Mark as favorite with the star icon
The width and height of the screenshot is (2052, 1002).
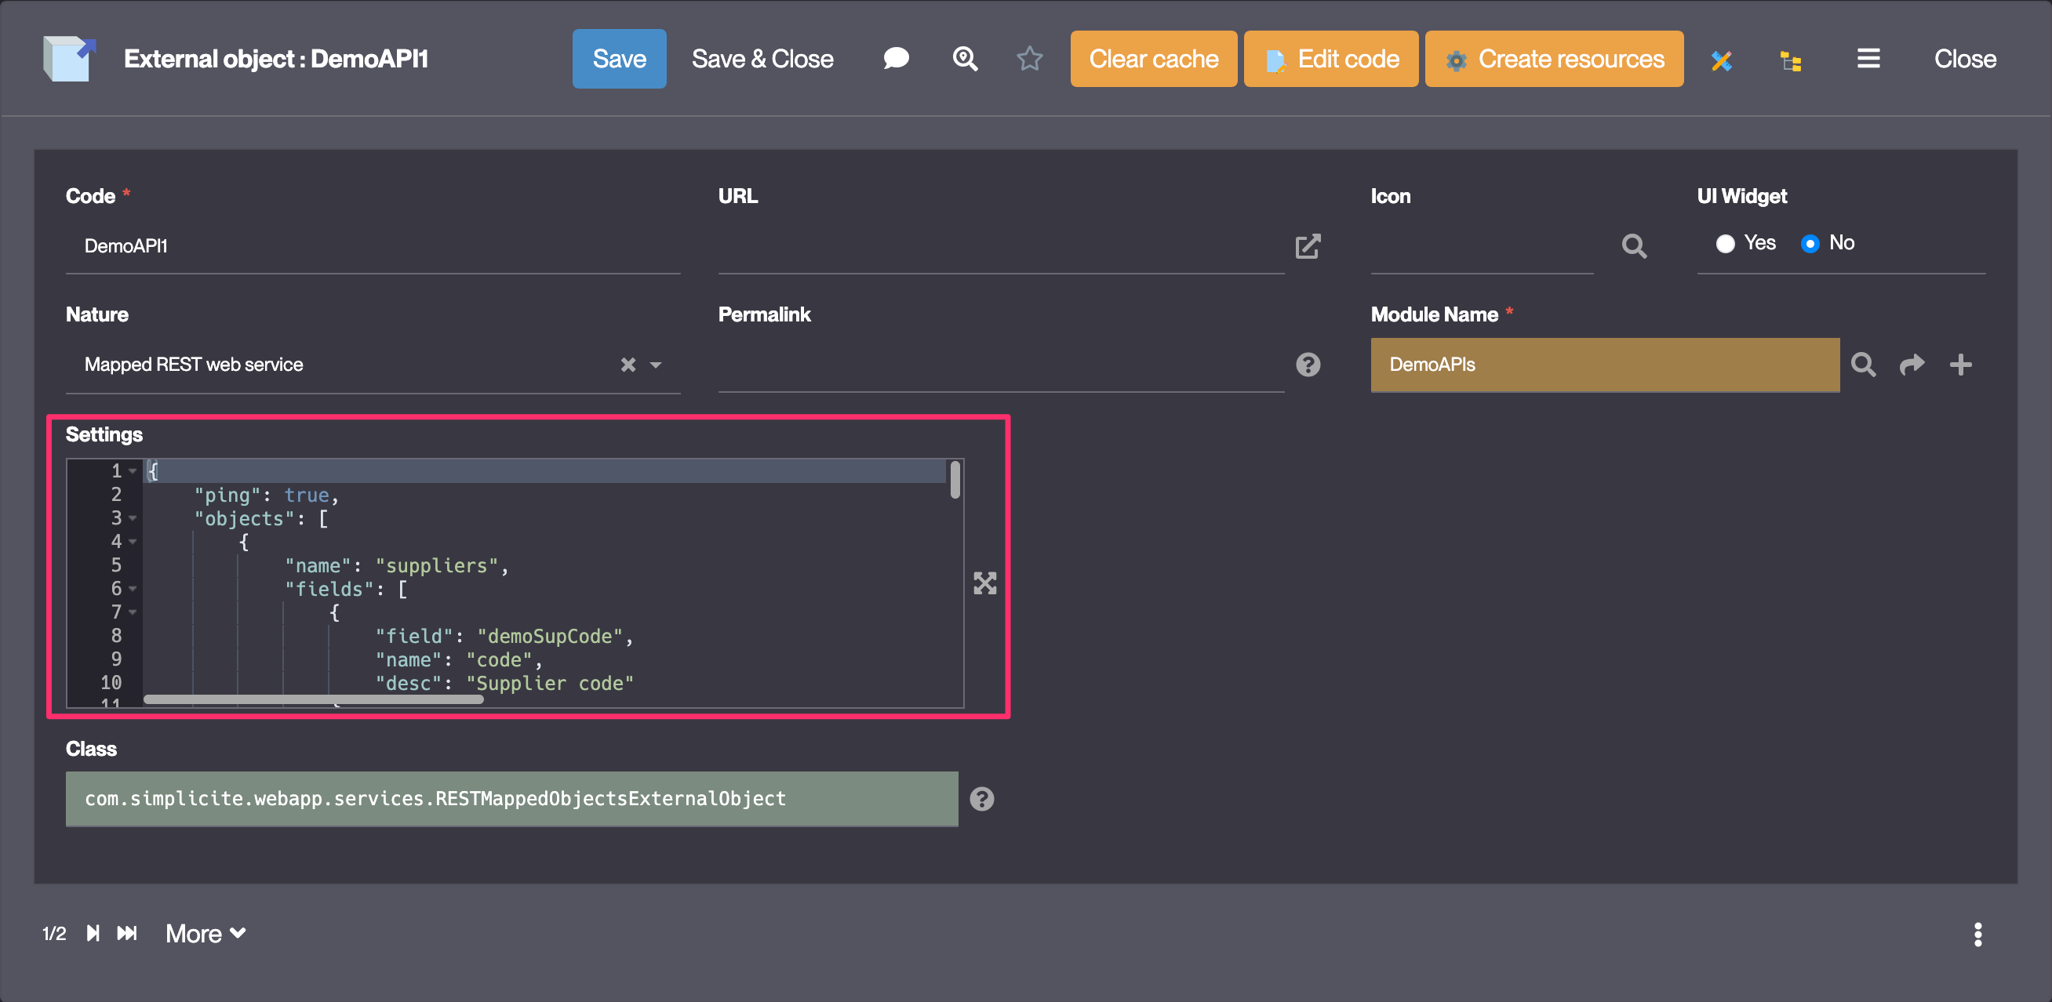click(1029, 59)
